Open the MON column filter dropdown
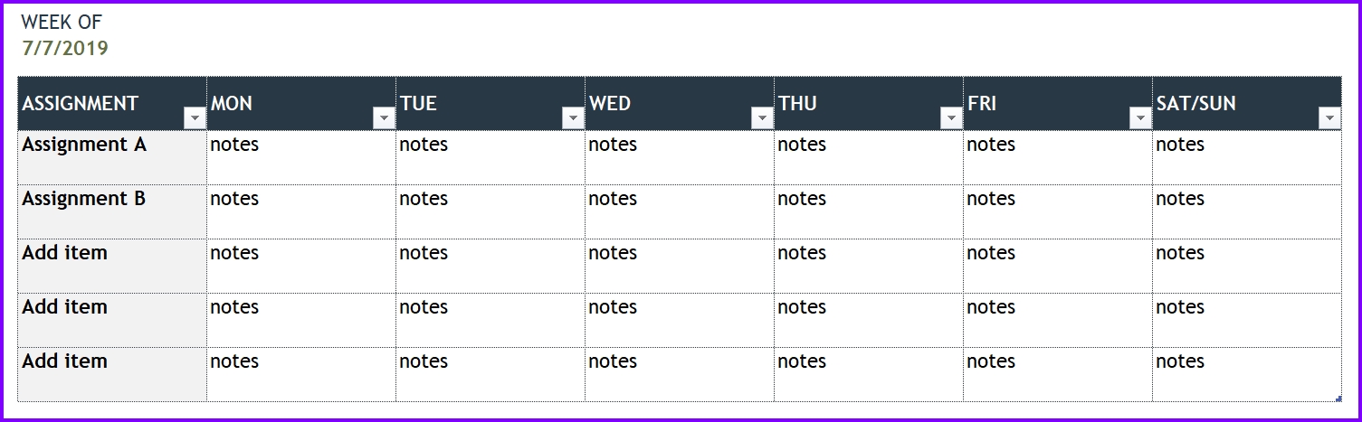The width and height of the screenshot is (1362, 422). [384, 118]
